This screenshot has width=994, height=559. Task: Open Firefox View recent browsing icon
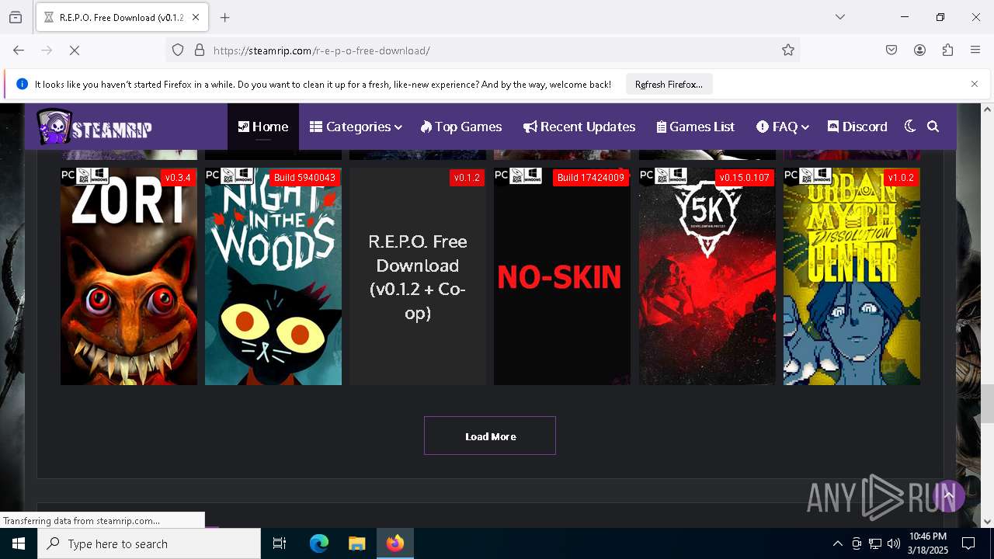[16, 17]
